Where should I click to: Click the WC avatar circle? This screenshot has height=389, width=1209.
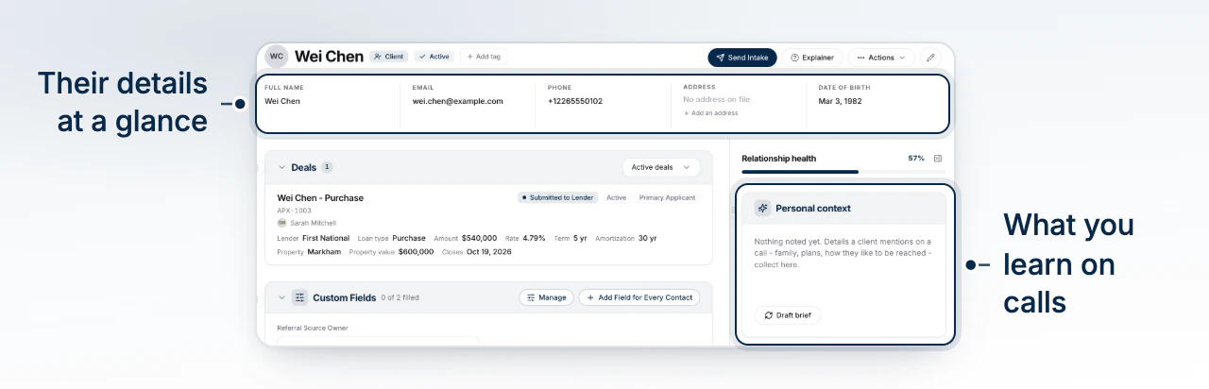pyautogui.click(x=277, y=57)
